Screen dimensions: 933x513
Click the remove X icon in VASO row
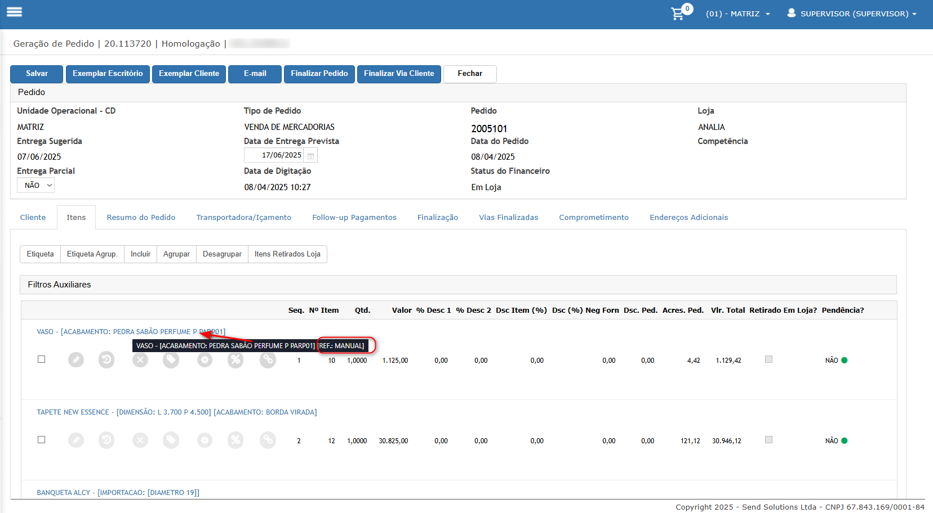tap(140, 361)
